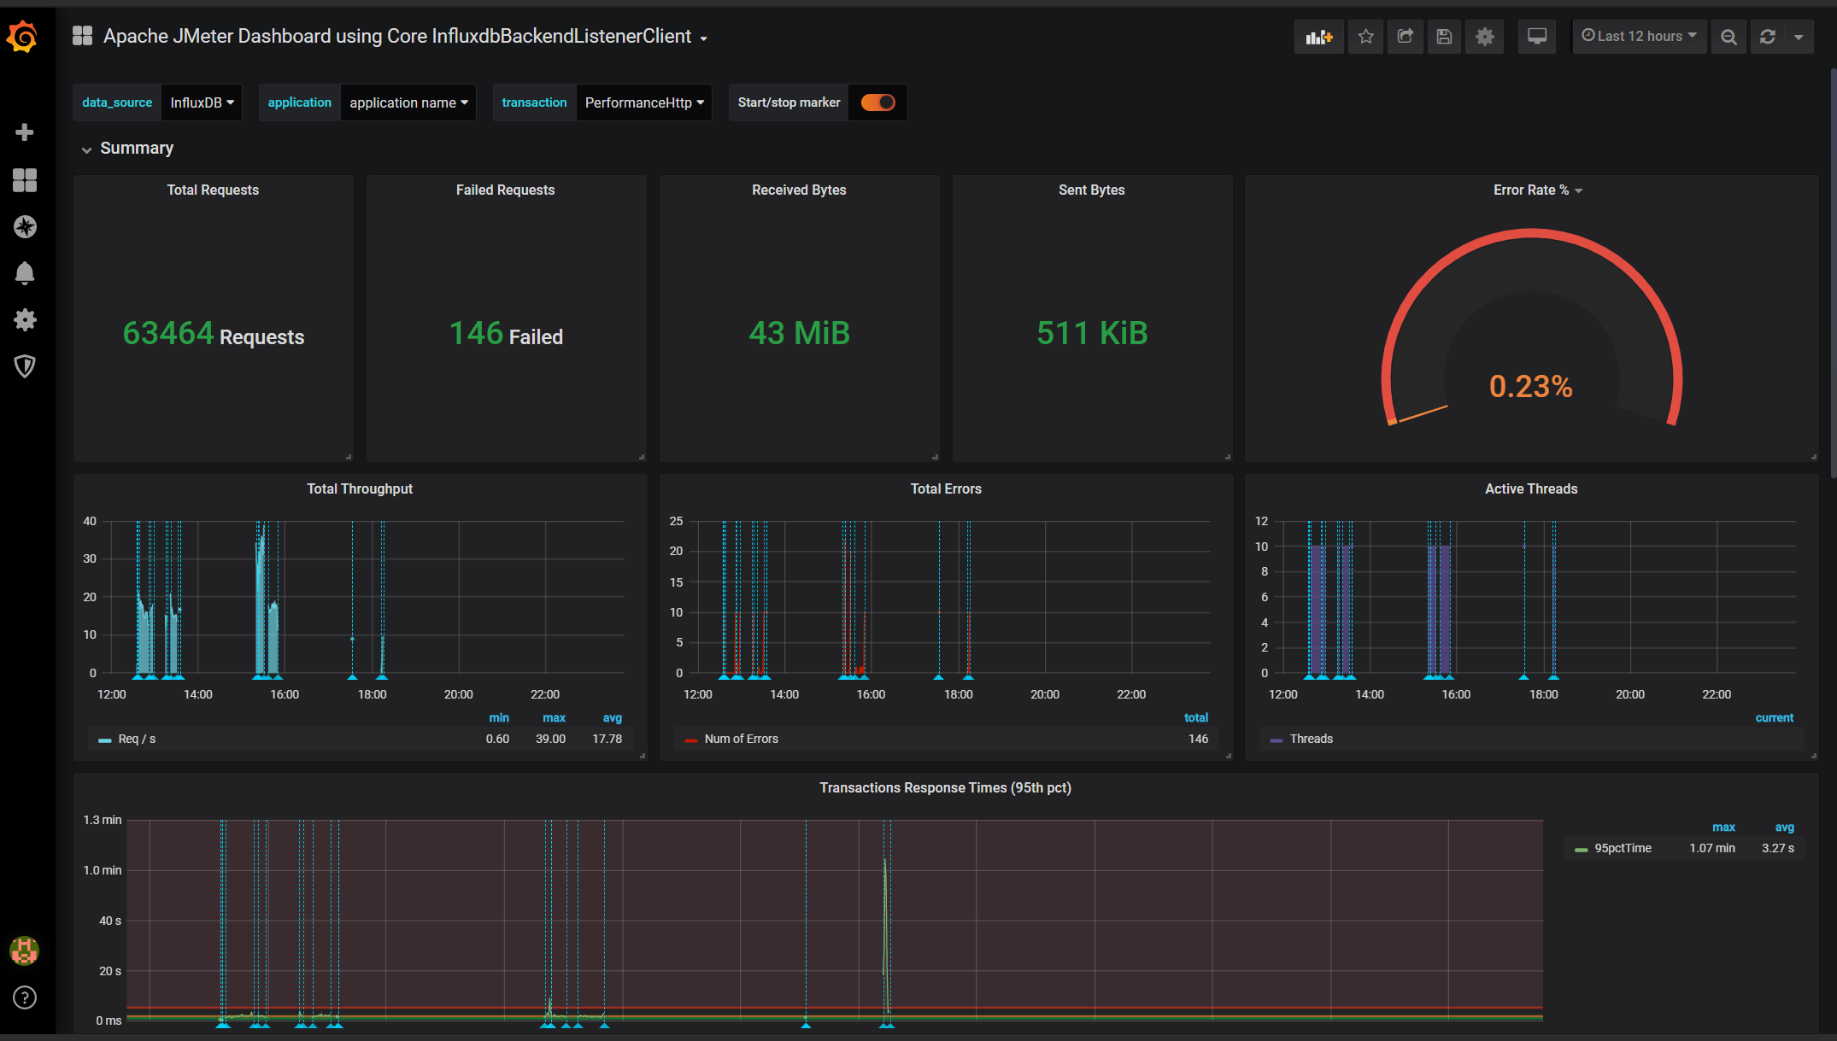1837x1041 pixels.
Task: Open the Explore compass icon
Action: [25, 226]
